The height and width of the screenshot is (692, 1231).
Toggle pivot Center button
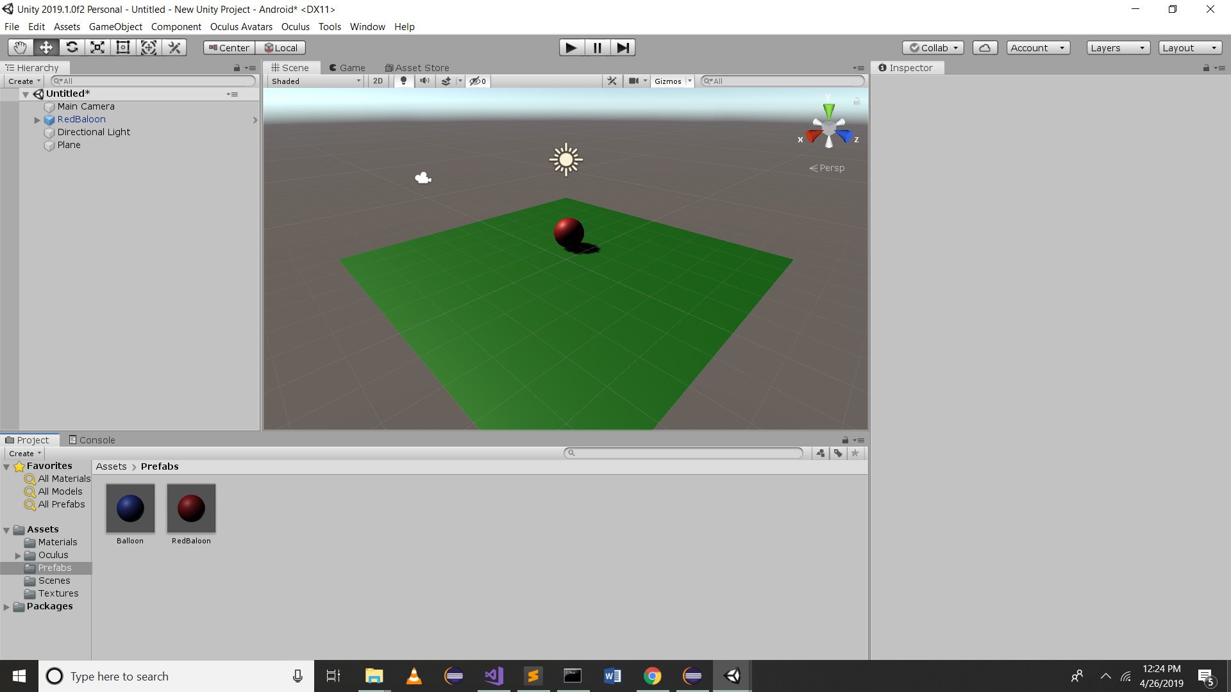point(229,48)
